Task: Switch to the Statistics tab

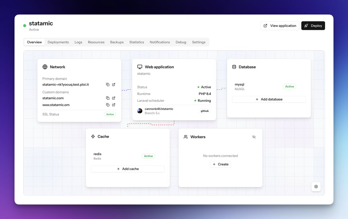Action: [x=137, y=42]
